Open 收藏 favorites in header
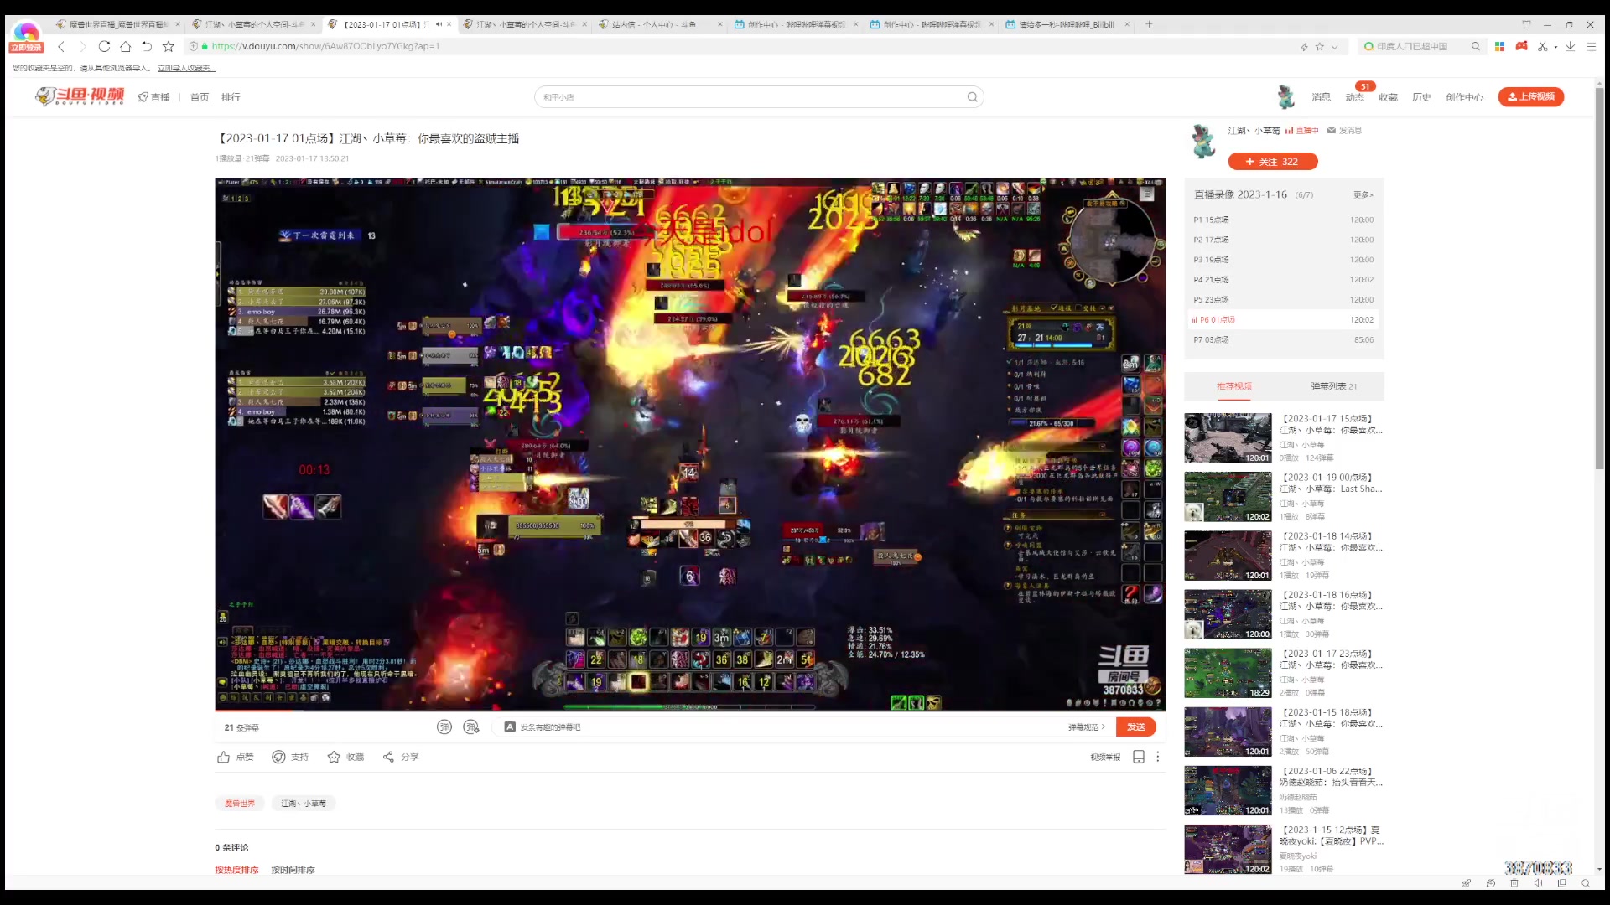 coord(1389,97)
